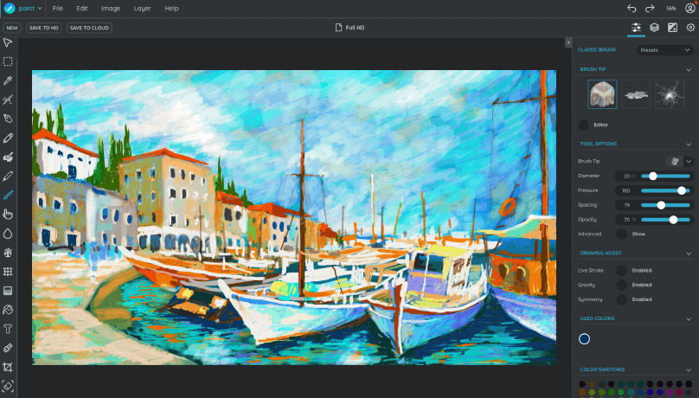Select the paint bucket fill tool
The width and height of the screenshot is (699, 398).
pos(8,310)
